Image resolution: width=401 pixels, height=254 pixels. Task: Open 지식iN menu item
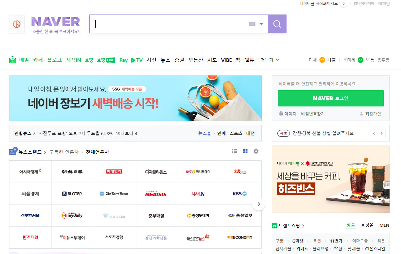point(73,60)
